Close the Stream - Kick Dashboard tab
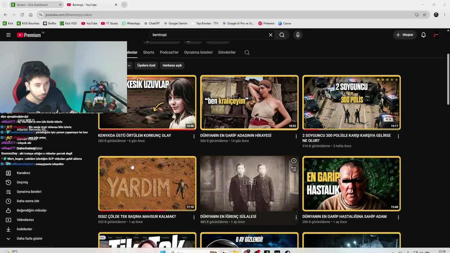The image size is (450, 253). click(x=60, y=5)
